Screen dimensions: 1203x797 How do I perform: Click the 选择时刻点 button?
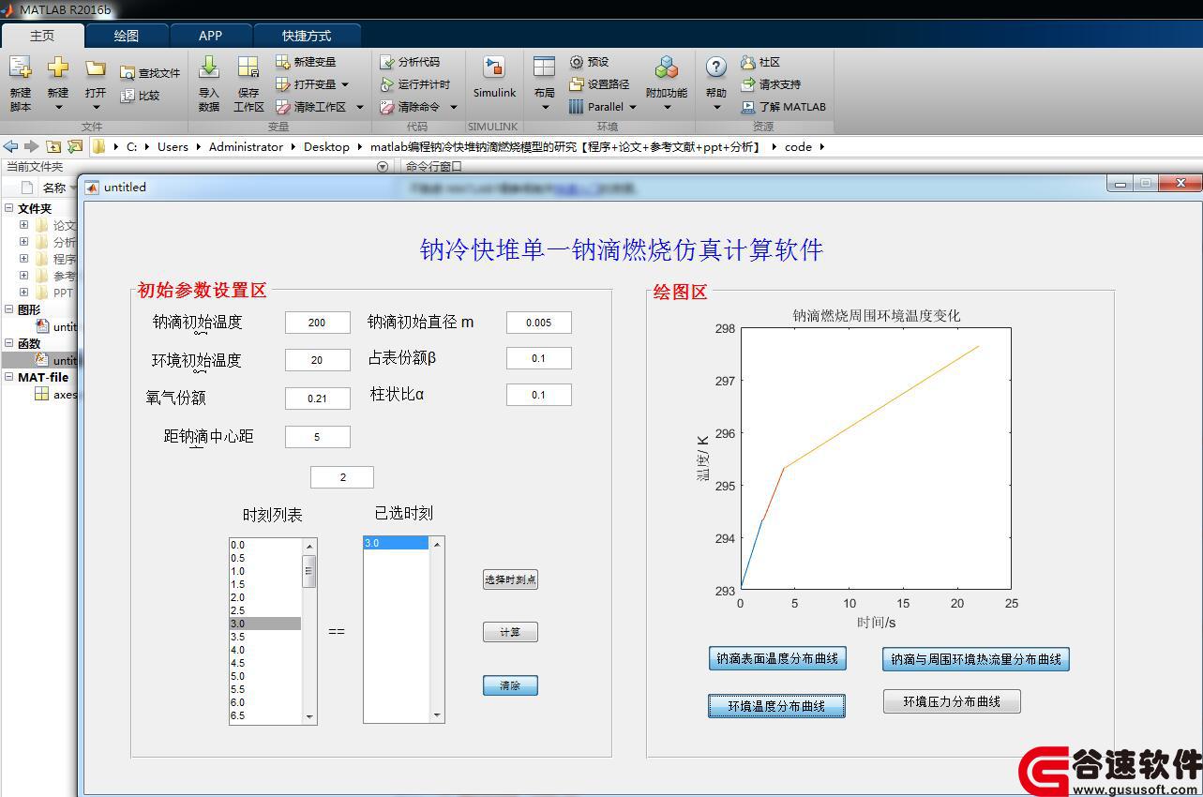point(510,579)
